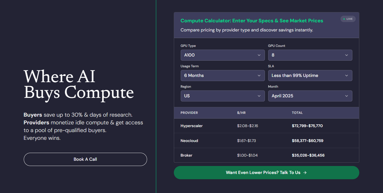
Task: Expand the Less than 99% Uptime dropdown
Action: point(310,76)
